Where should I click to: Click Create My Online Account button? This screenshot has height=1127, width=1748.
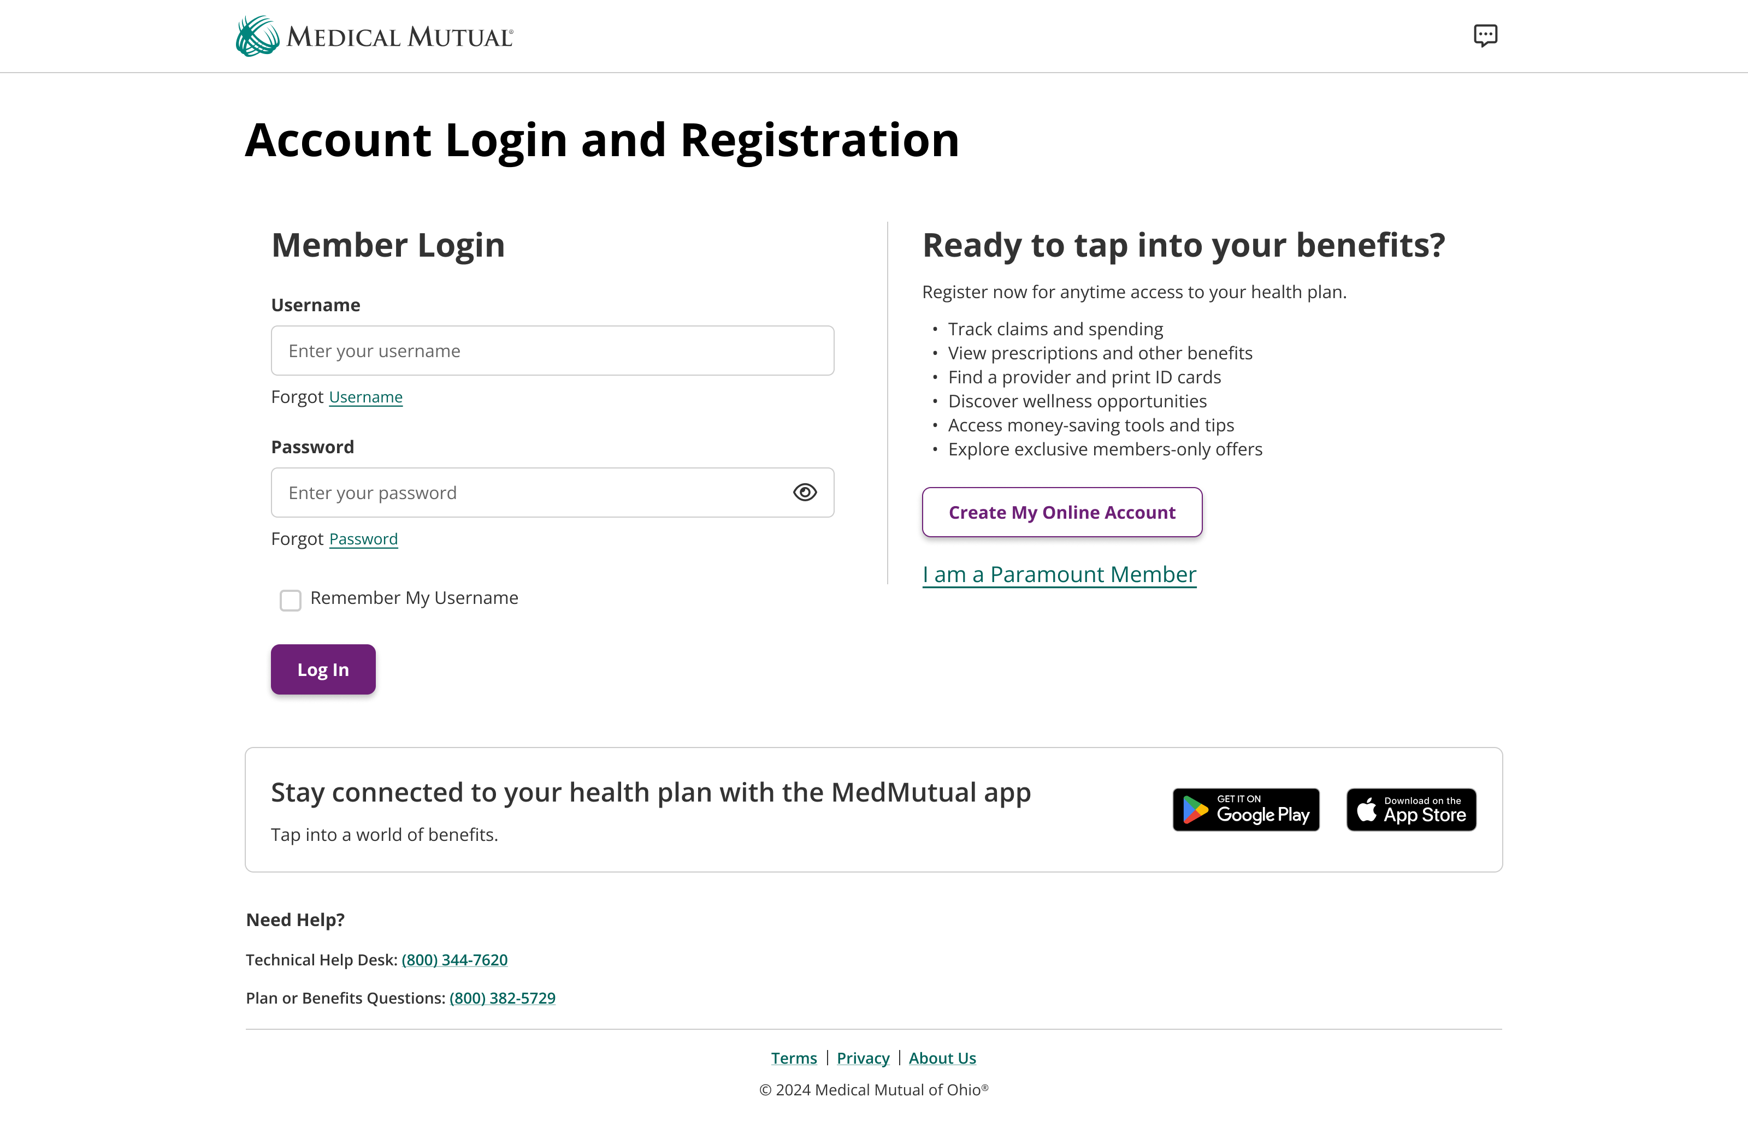pyautogui.click(x=1061, y=512)
